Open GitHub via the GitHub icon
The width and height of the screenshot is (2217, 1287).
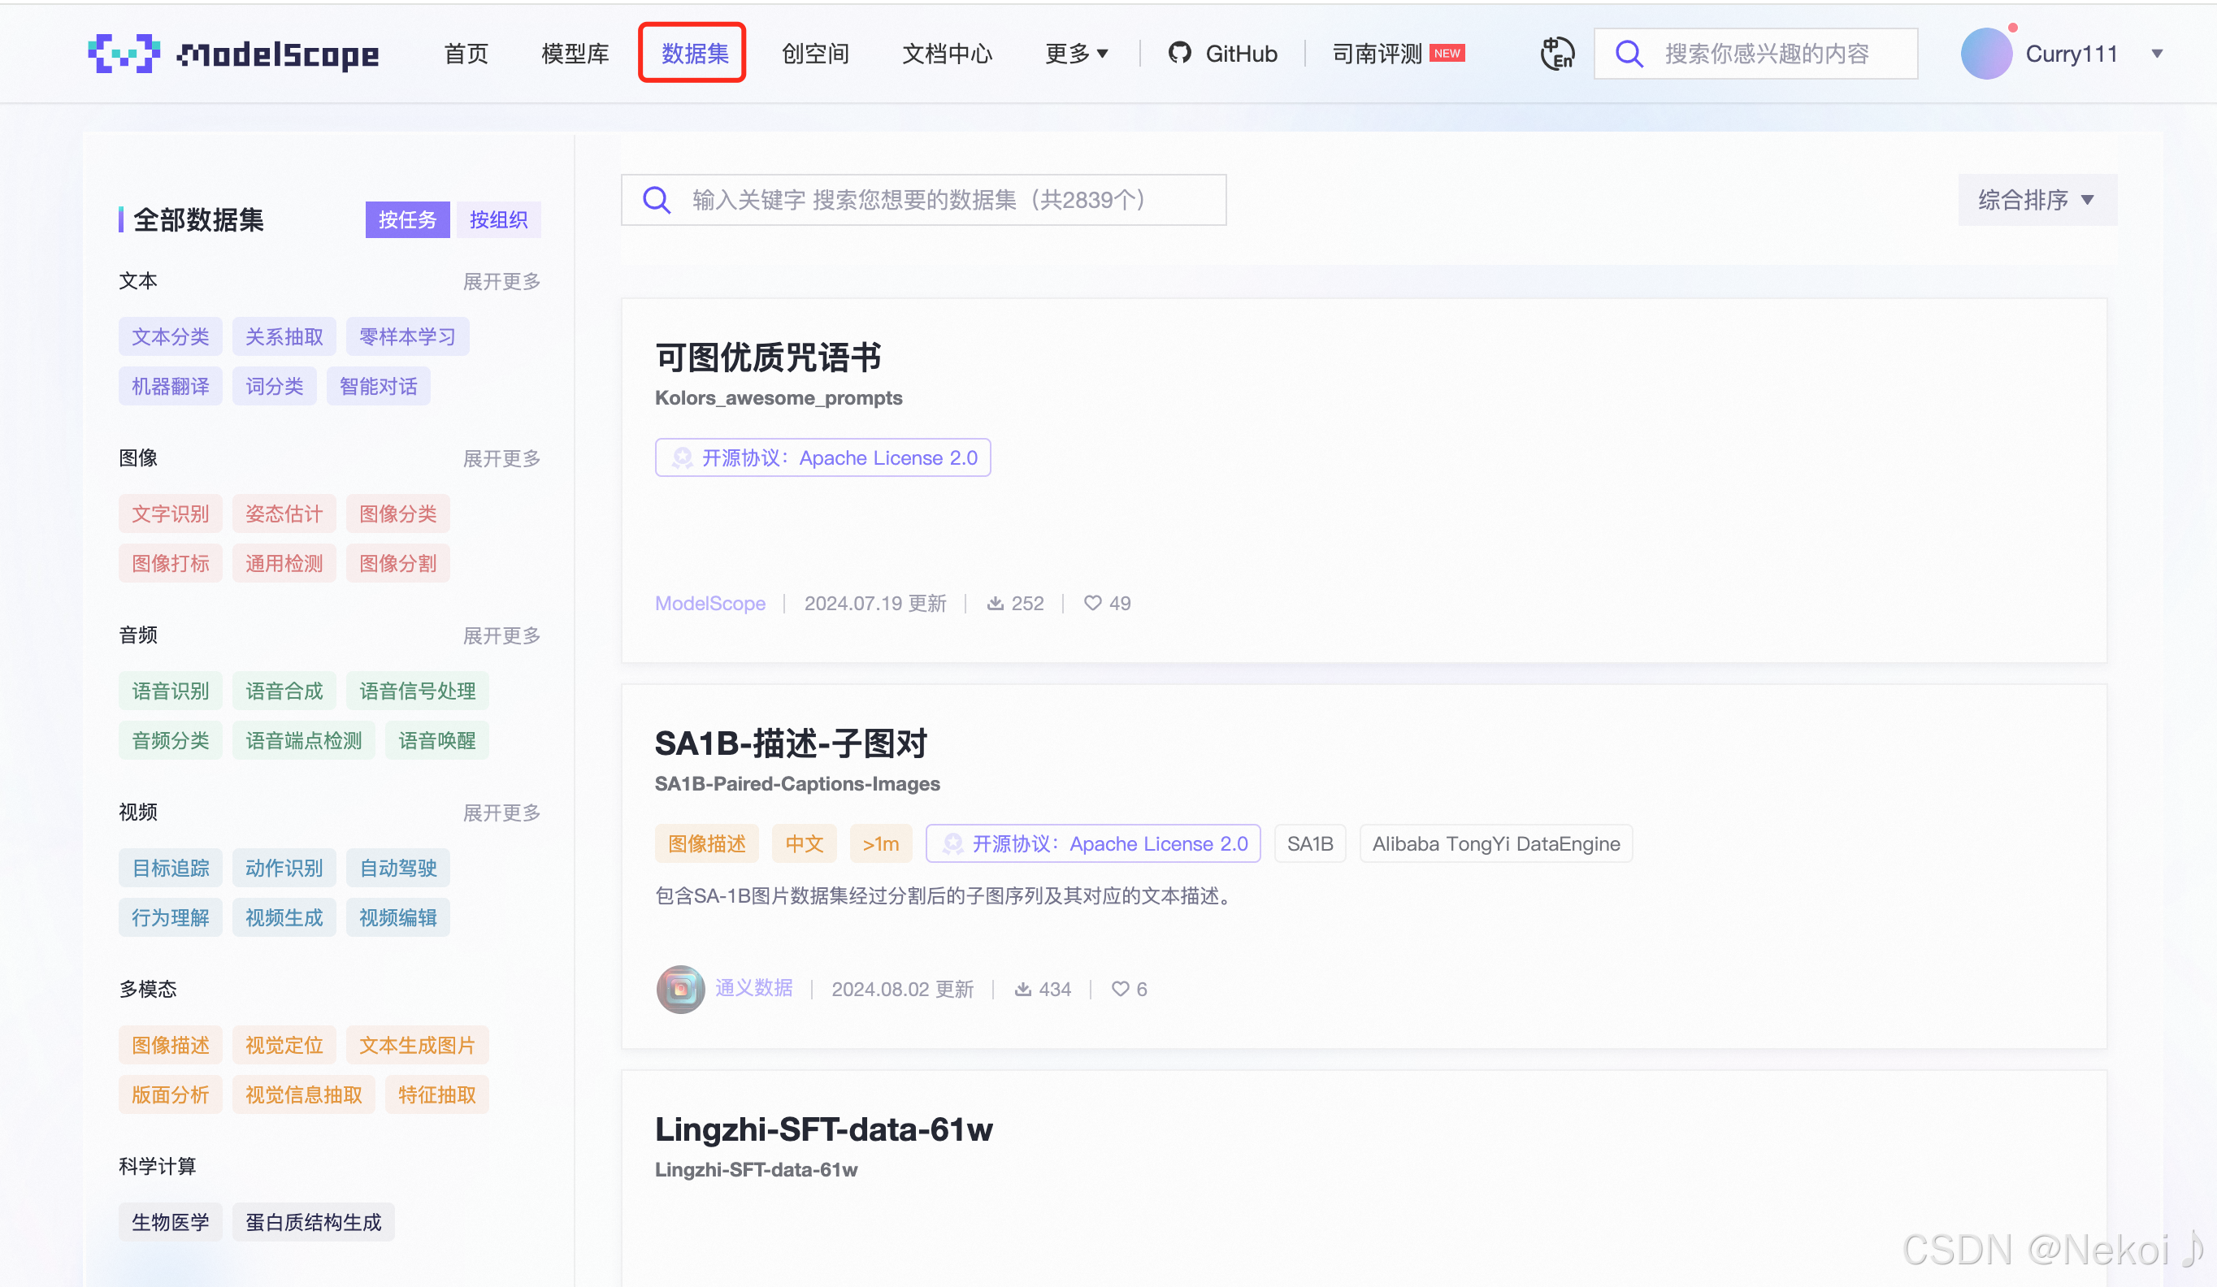pyautogui.click(x=1180, y=53)
